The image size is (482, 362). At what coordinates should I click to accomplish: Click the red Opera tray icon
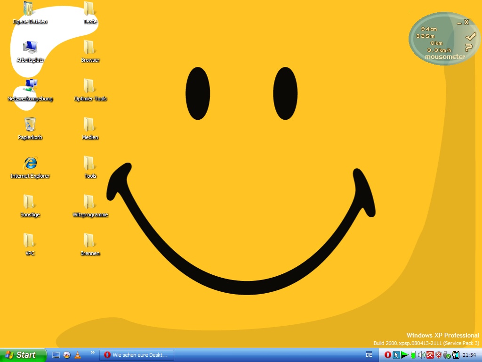pyautogui.click(x=388, y=355)
